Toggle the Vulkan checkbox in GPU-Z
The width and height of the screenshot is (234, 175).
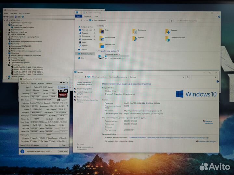tap(31, 141)
